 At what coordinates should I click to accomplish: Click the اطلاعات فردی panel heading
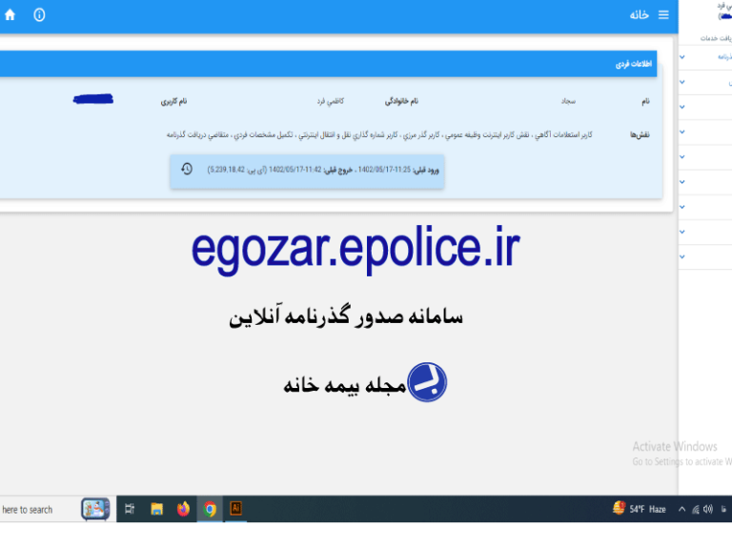pyautogui.click(x=633, y=64)
